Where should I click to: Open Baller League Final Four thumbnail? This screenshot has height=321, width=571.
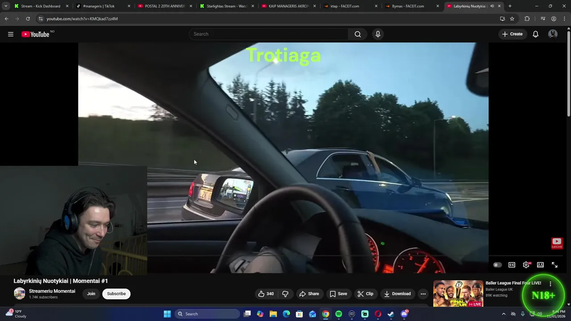click(458, 293)
